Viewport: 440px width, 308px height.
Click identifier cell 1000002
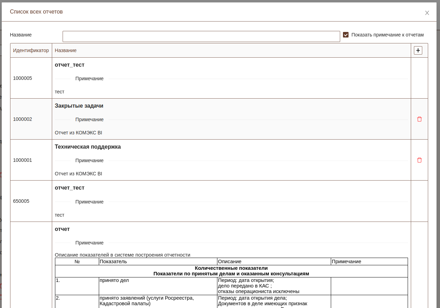pyautogui.click(x=23, y=119)
